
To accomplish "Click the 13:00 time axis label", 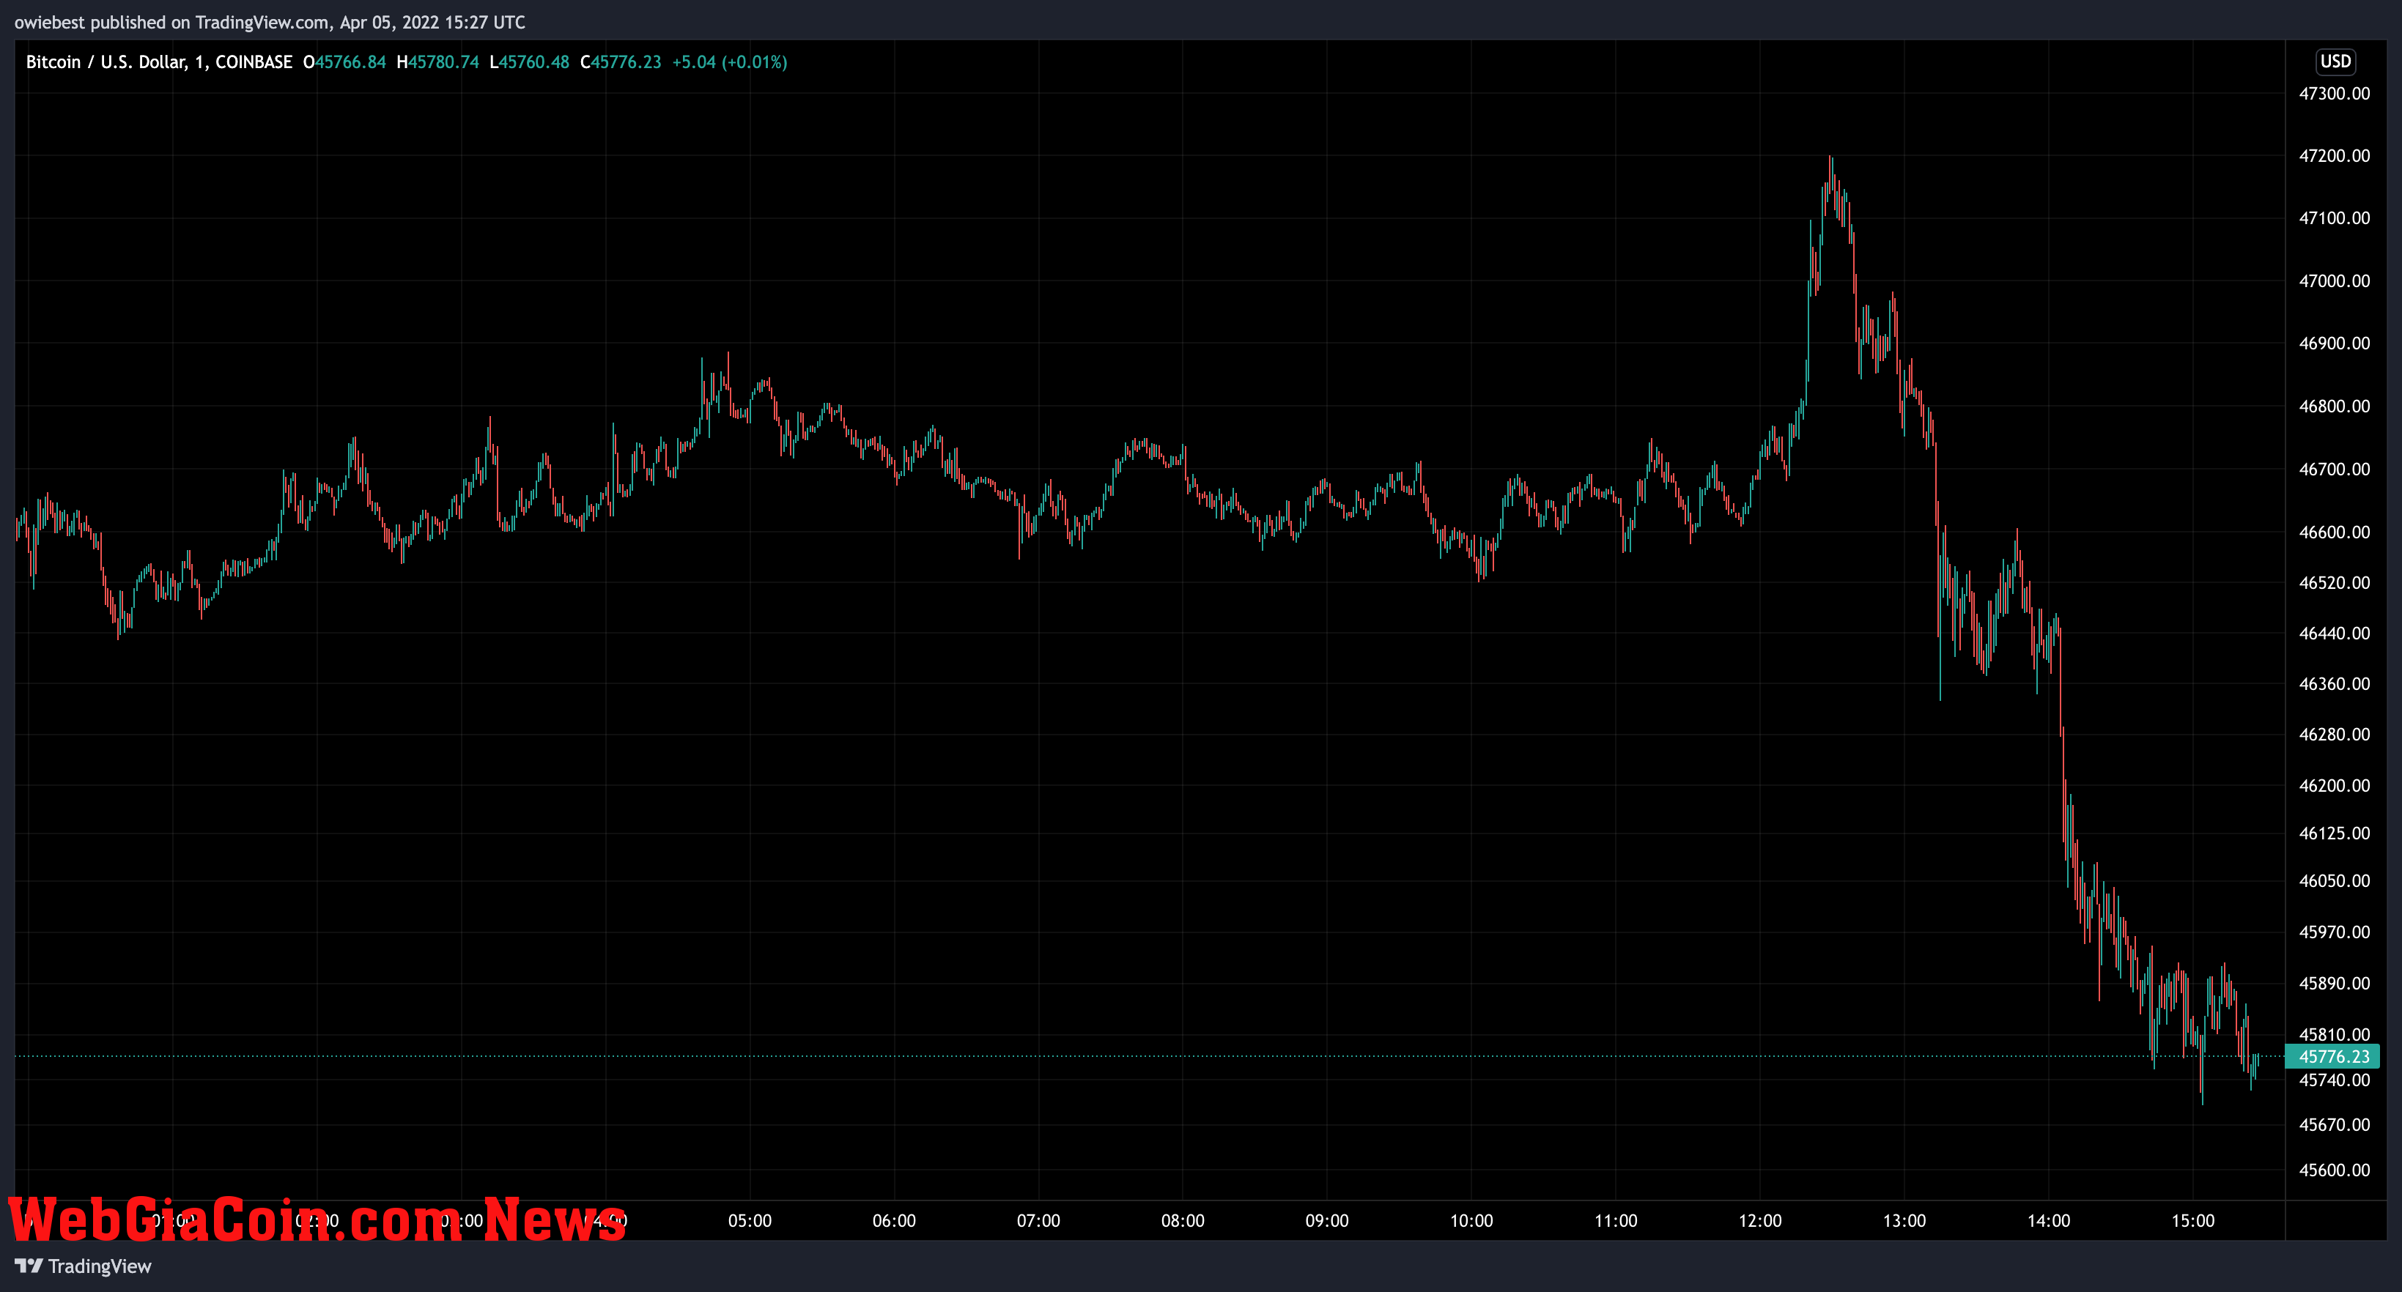I will coord(1904,1221).
